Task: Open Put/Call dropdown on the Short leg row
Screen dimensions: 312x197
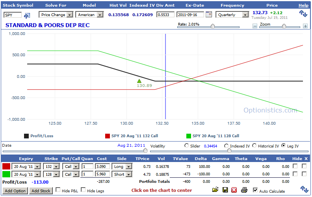Action: pyautogui.click(x=71, y=174)
